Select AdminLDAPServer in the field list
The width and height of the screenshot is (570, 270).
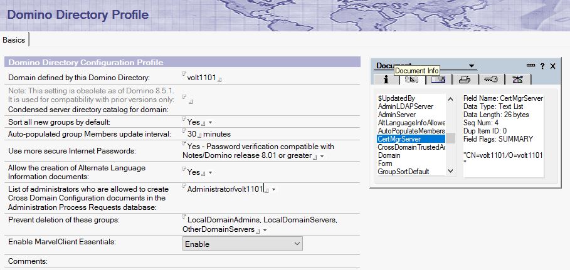pyautogui.click(x=406, y=106)
